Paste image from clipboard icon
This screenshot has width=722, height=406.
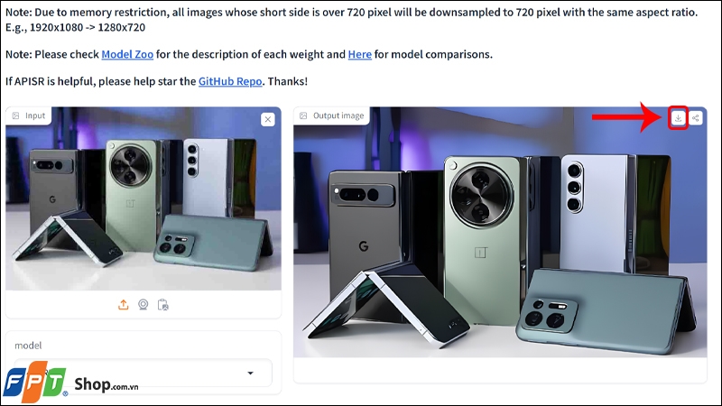tap(163, 305)
